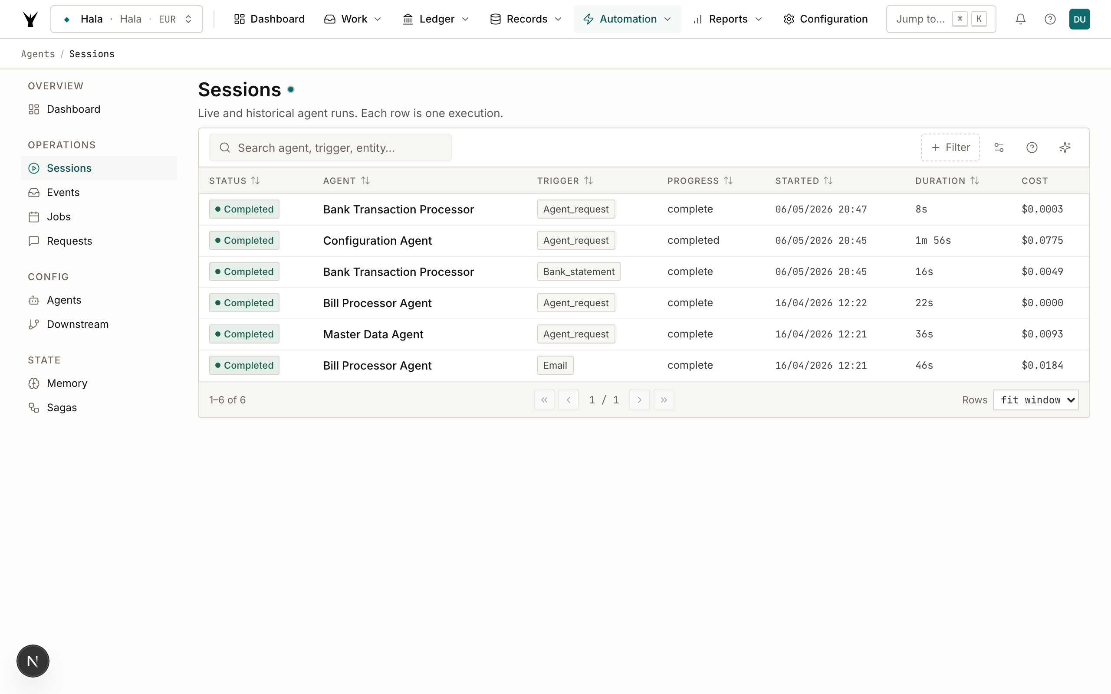Open the Rows 'fit window' dropdown
This screenshot has height=694, width=1111.
click(x=1036, y=400)
